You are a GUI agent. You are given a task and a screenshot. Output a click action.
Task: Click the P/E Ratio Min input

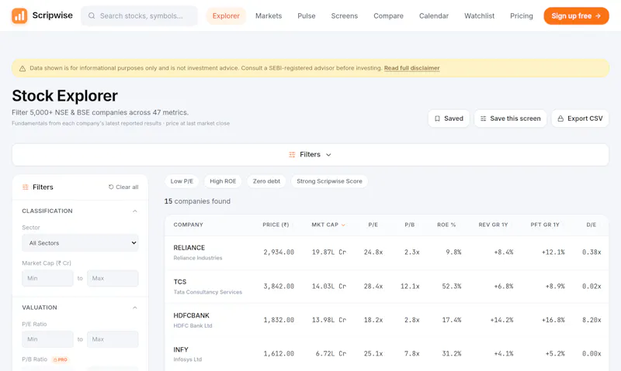click(47, 339)
